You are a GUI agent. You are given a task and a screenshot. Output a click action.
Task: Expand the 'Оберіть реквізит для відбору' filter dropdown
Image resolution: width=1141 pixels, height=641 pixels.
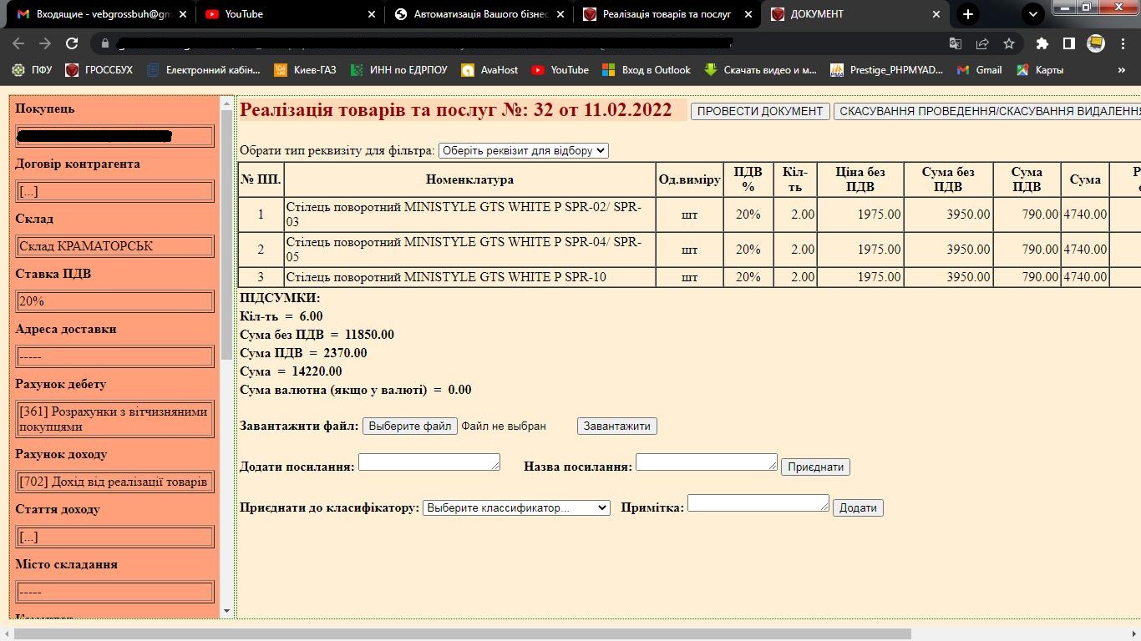(x=524, y=151)
